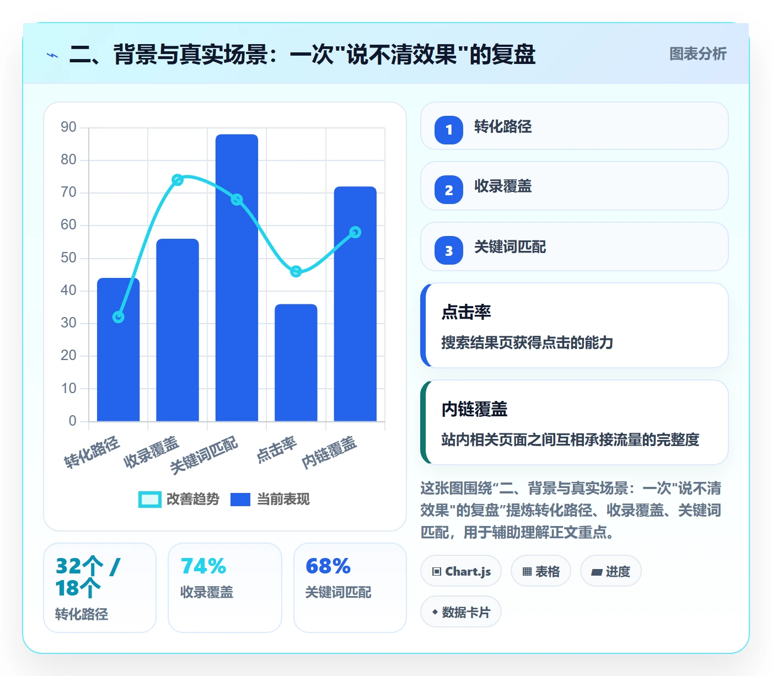Click the number 2 badge in the list
The height and width of the screenshot is (676, 772).
(x=449, y=190)
